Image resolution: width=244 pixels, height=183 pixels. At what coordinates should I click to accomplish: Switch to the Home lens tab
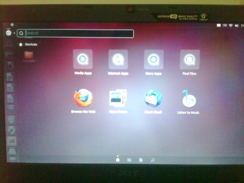tap(118, 160)
